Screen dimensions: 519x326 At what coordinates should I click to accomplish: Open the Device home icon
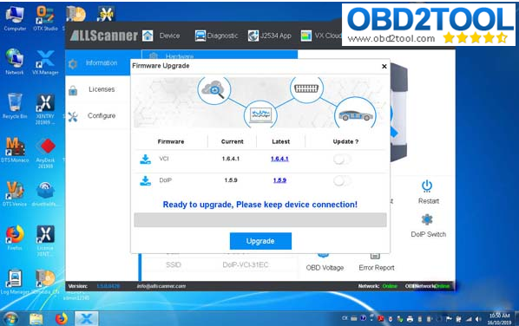pyautogui.click(x=148, y=36)
